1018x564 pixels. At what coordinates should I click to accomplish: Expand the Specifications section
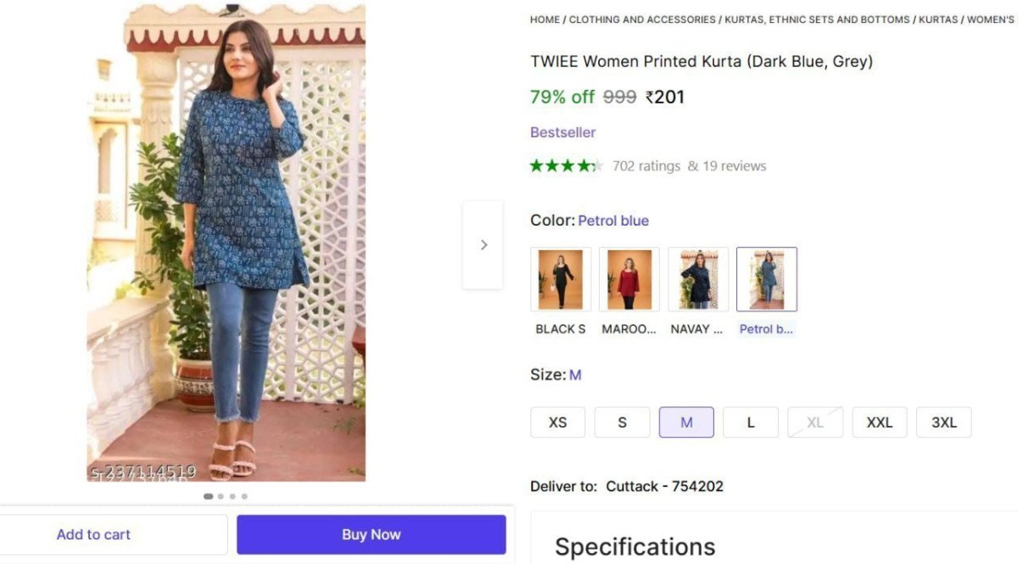(x=634, y=546)
